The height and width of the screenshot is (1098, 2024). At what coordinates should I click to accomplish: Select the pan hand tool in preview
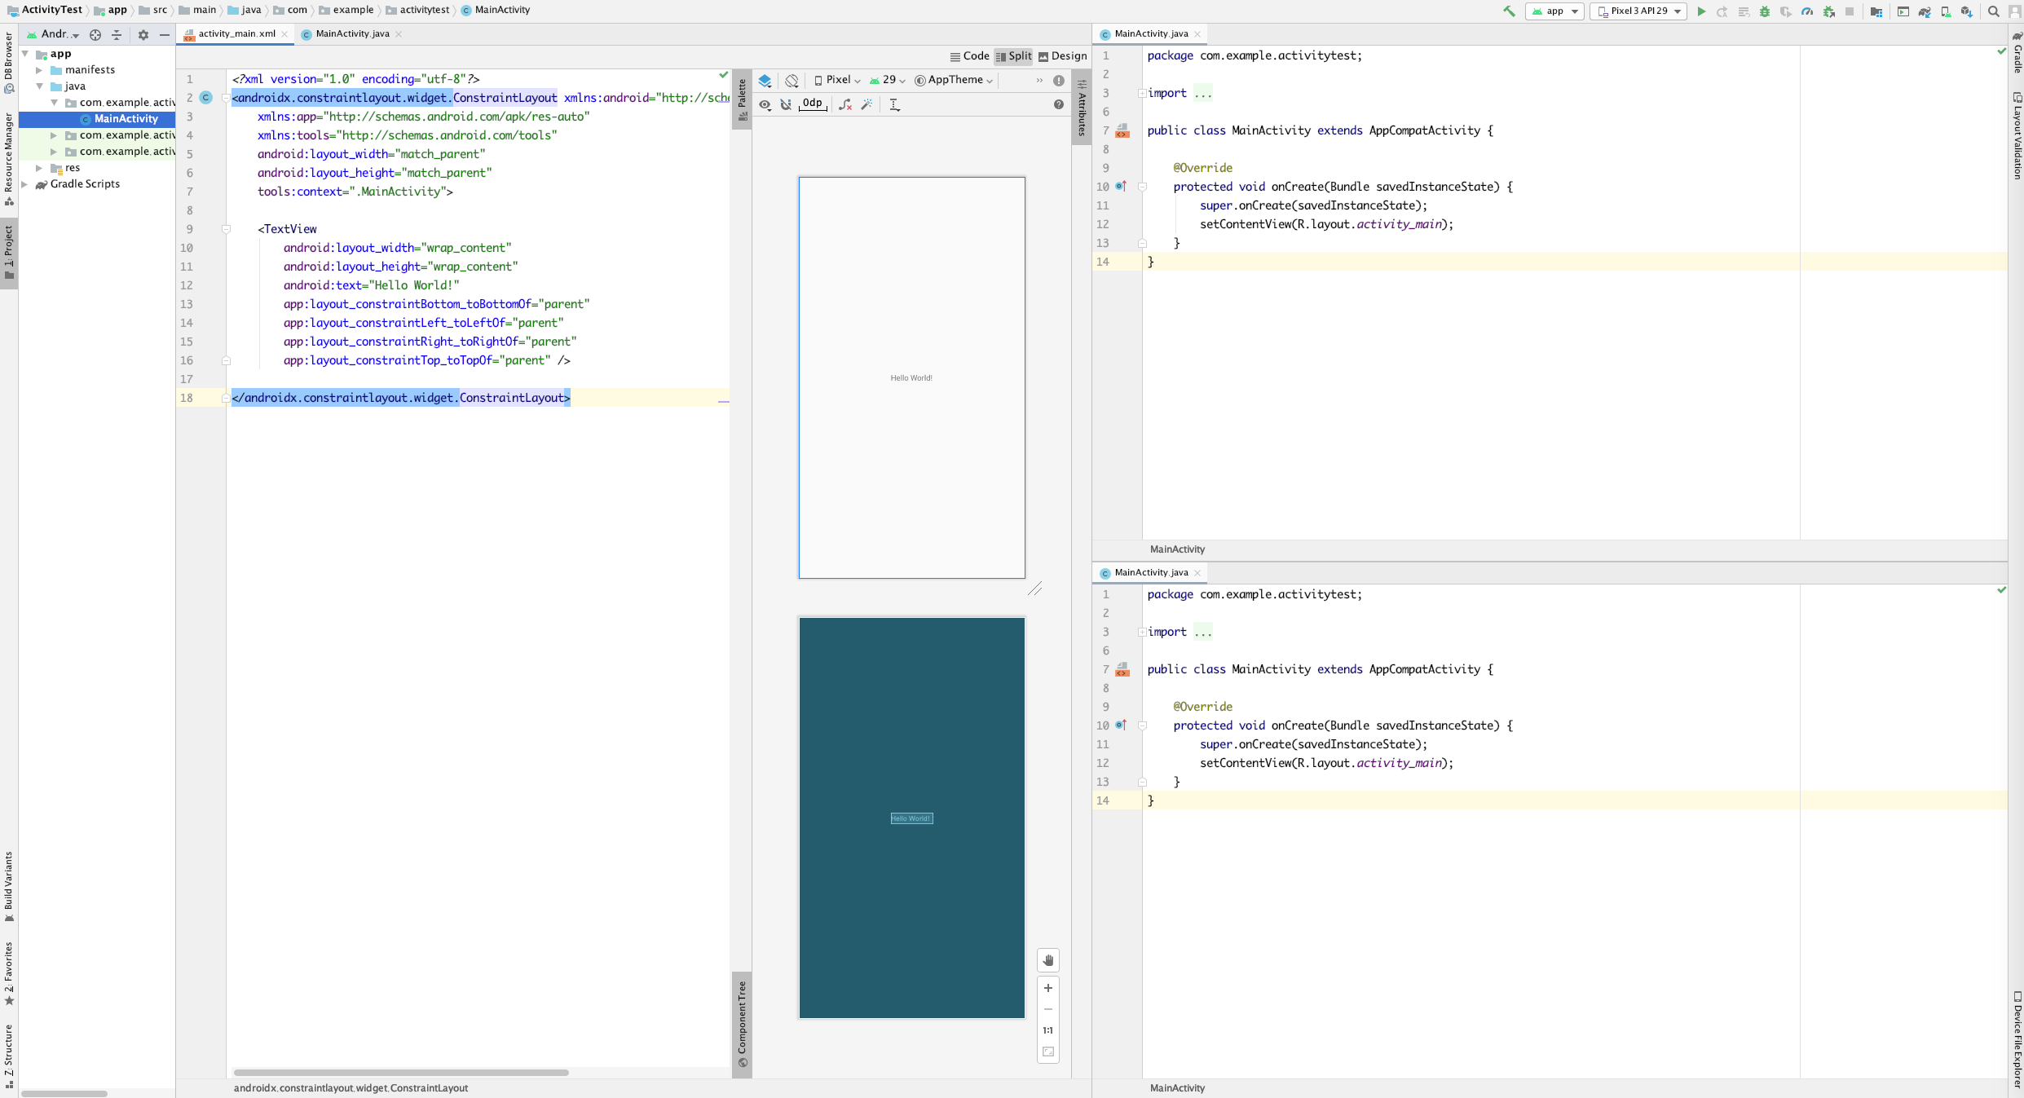1048,960
